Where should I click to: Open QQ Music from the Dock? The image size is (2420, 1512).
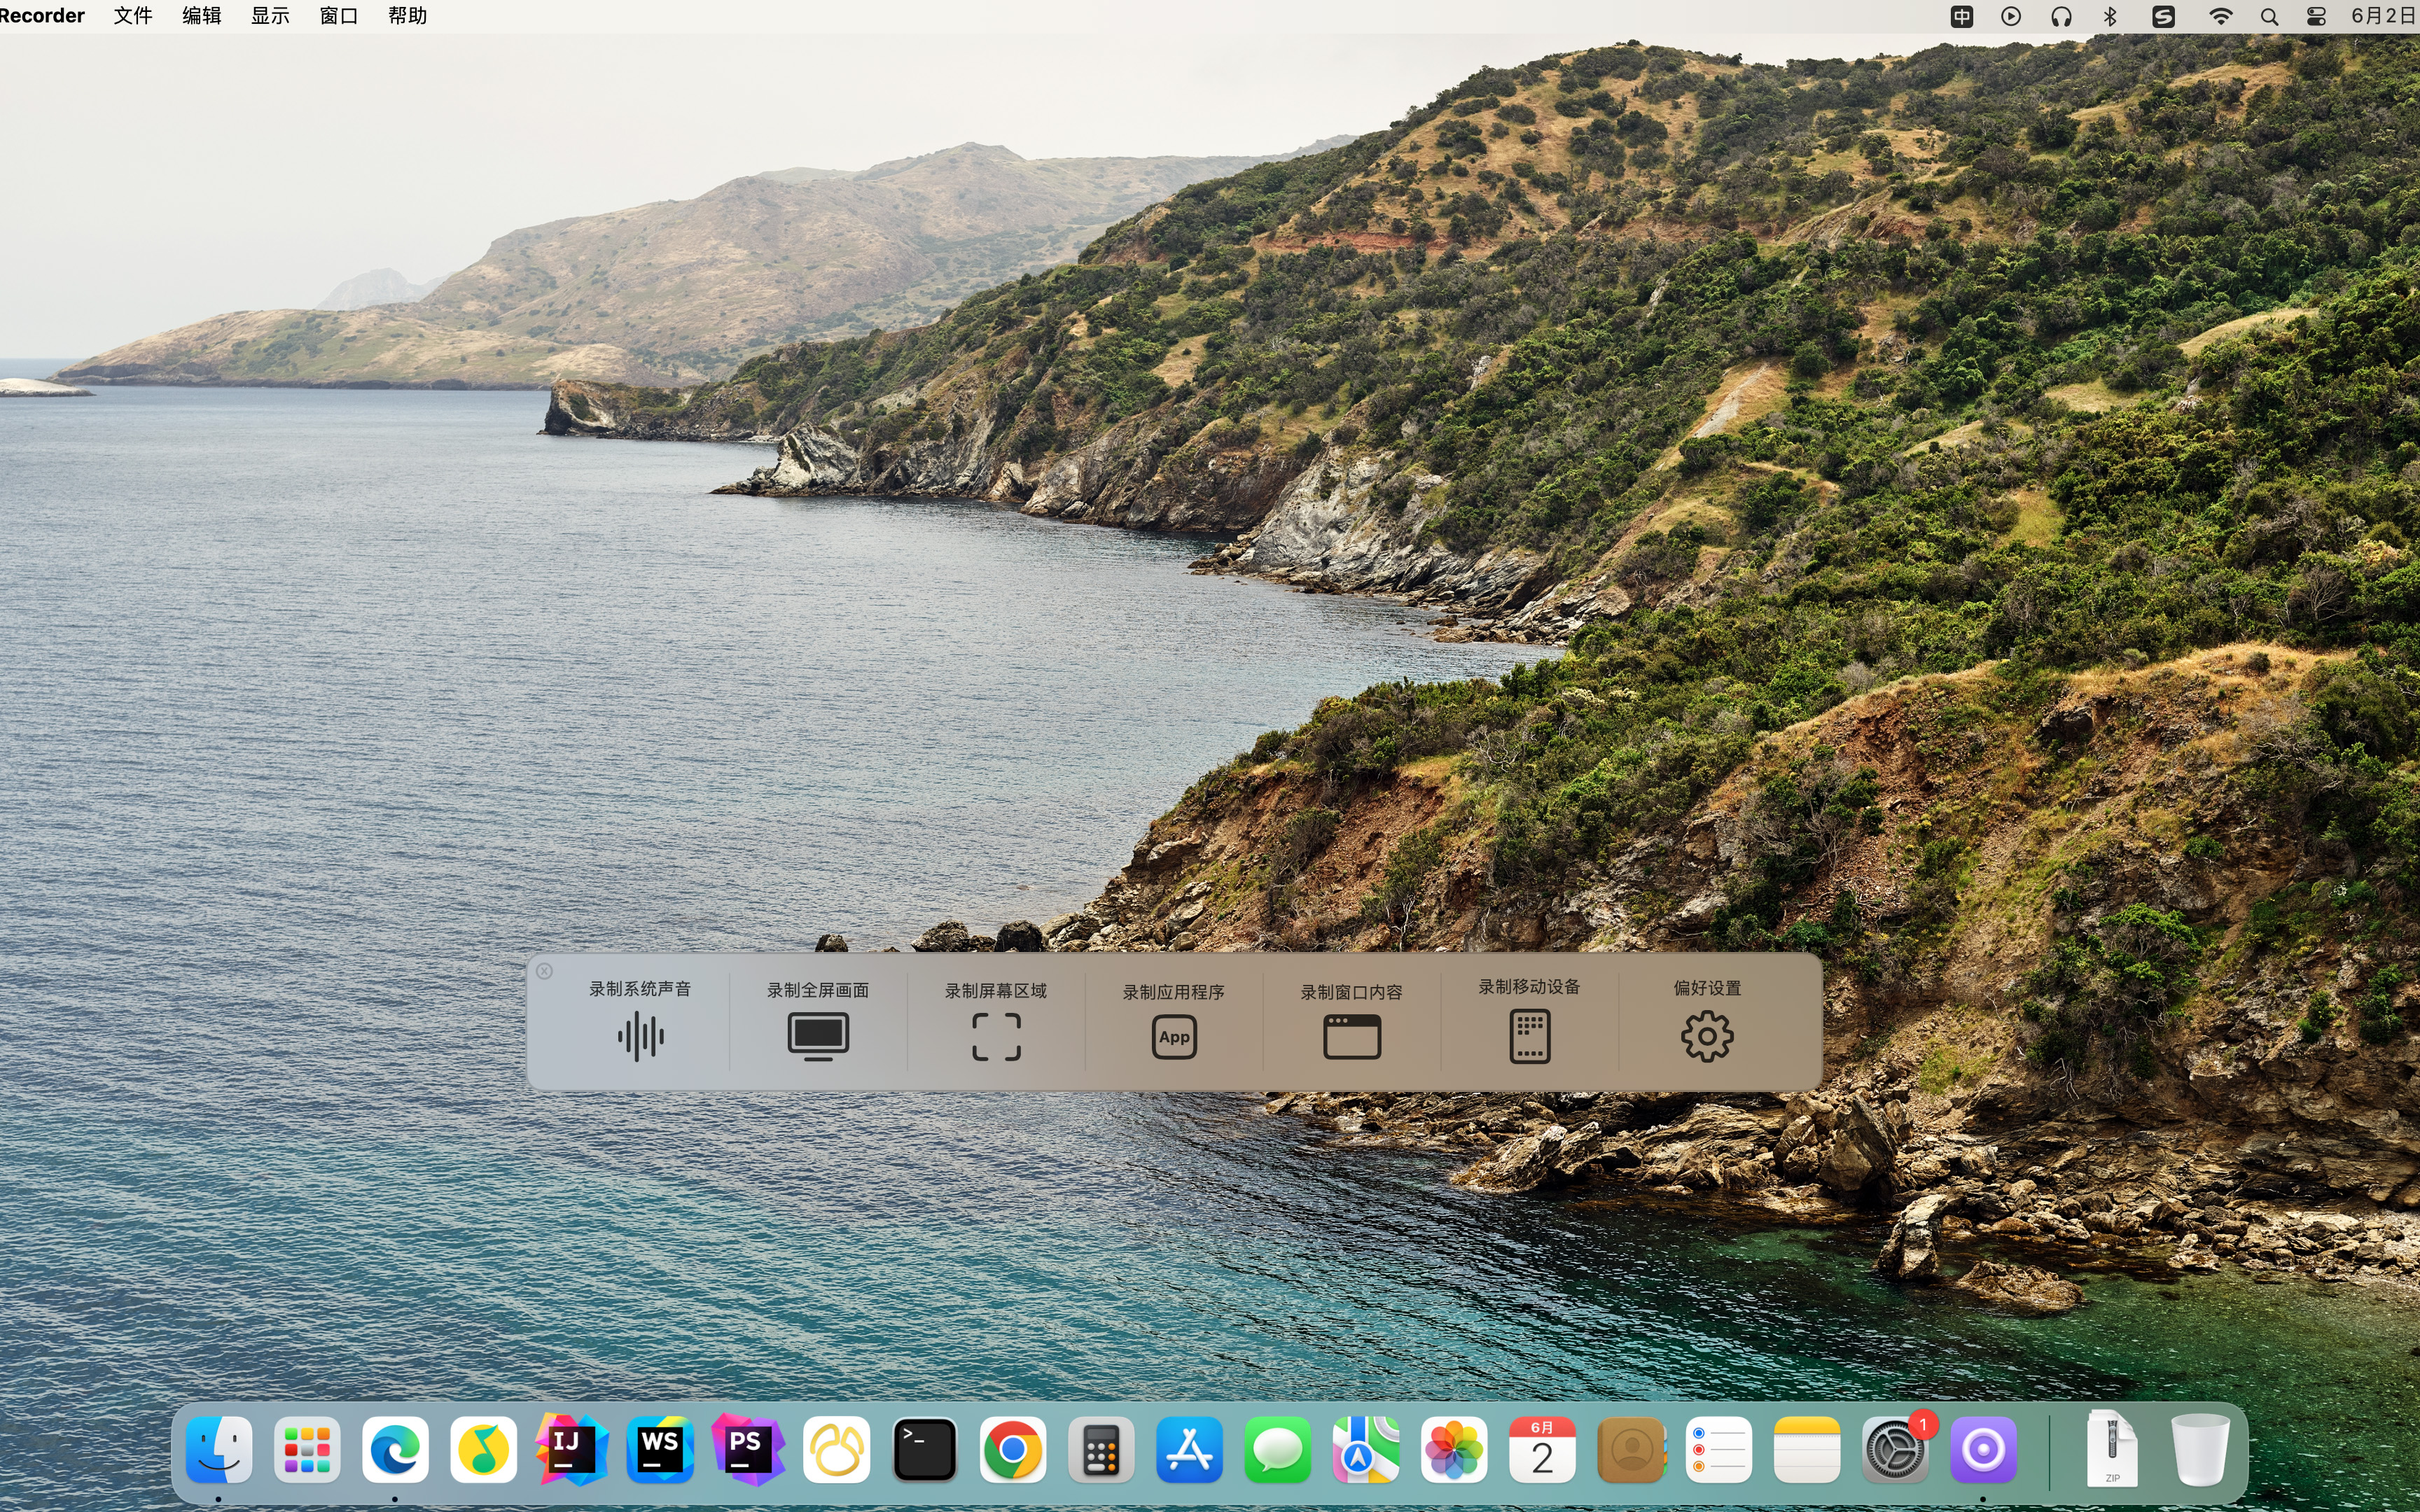pos(483,1450)
